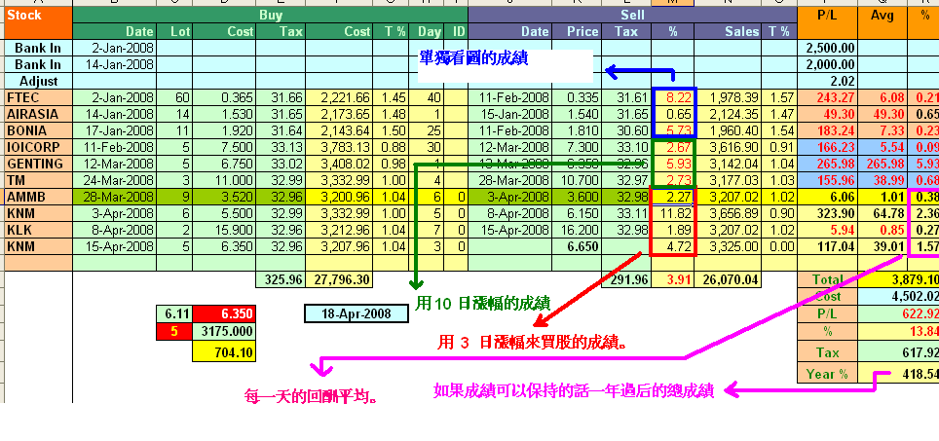Click the AIRASIA stock name cell
Image resolution: width=939 pixels, height=441 pixels.
coord(36,114)
